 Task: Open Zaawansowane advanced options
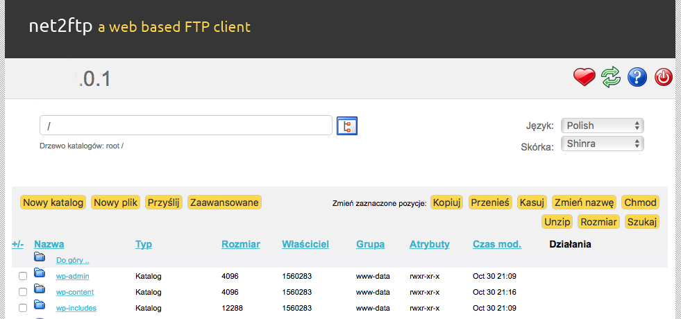click(x=224, y=202)
